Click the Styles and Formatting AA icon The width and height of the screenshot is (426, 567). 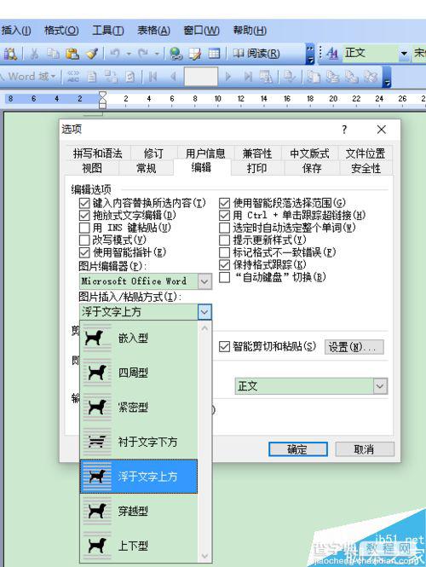click(331, 54)
